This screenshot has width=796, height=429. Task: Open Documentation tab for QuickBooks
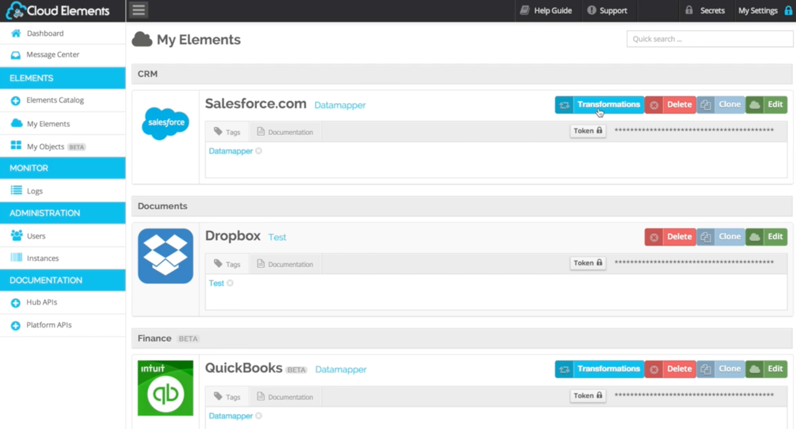pos(285,397)
